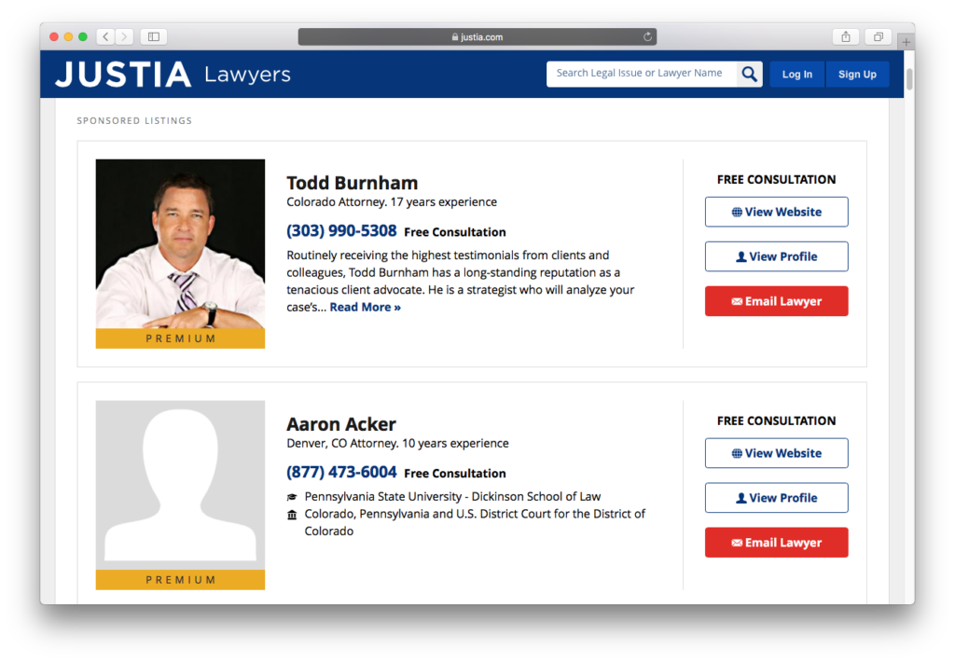Click Safari's back arrow button

(105, 37)
